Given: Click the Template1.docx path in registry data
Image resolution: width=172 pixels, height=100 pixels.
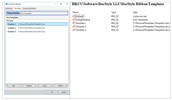Looking at the screenshot, I should tap(152, 23).
